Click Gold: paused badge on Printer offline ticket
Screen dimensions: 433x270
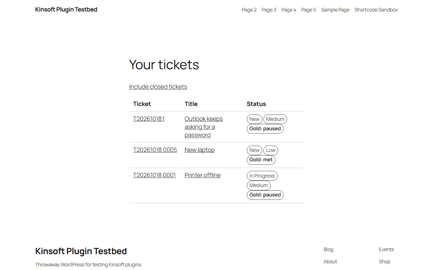point(265,195)
